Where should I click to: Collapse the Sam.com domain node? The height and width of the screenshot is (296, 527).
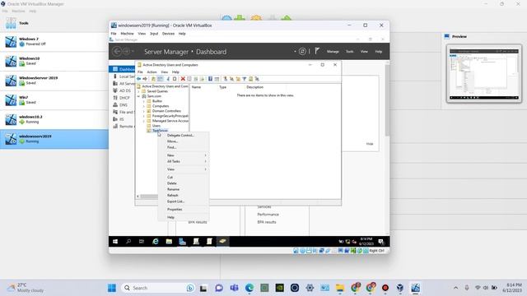(138, 96)
